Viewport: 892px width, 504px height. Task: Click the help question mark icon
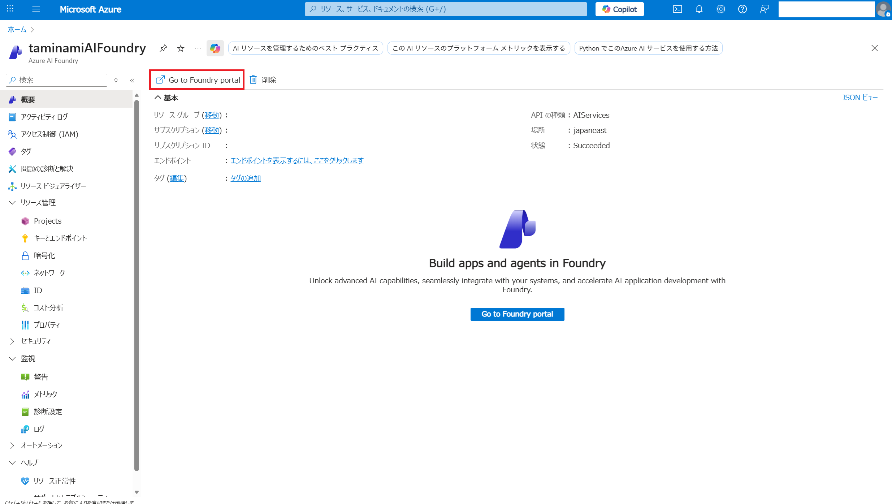[742, 9]
